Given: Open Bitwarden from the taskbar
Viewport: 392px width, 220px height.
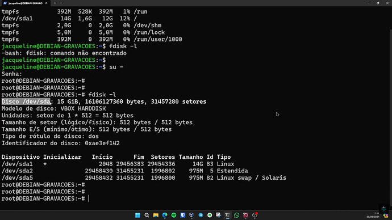Looking at the screenshot, I should [x=183, y=215].
